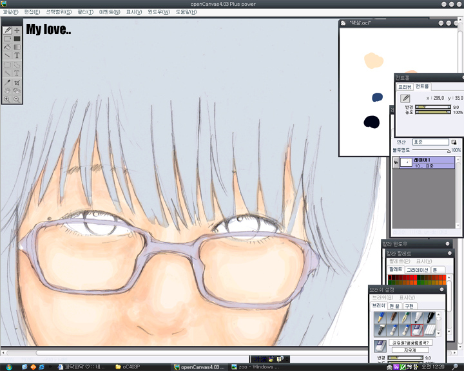The height and width of the screenshot is (371, 464).
Task: Pick the black swatch in color palette
Action: (x=390, y=278)
